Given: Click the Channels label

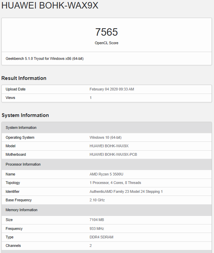Looking at the screenshot, I should pyautogui.click(x=13, y=246).
